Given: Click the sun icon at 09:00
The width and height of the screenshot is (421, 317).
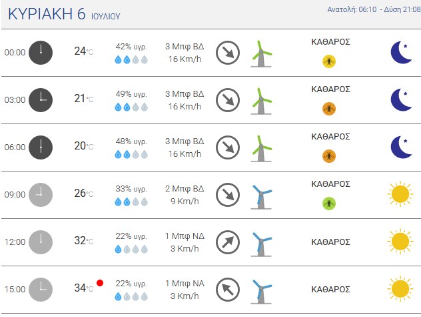Looking at the screenshot, I should [400, 194].
